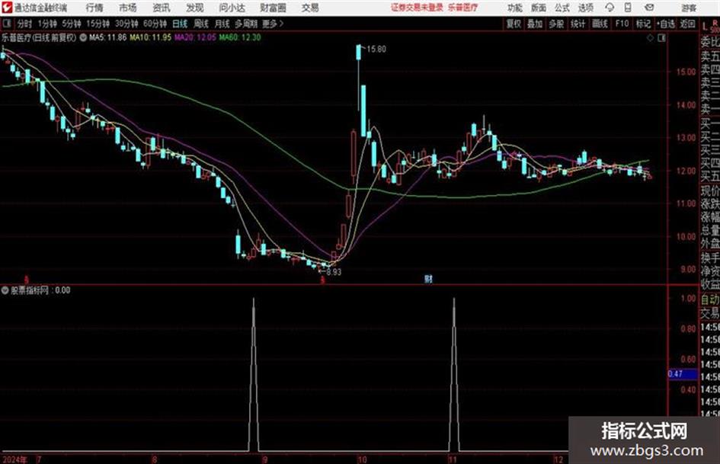Switch to 分时 intraday view

pyautogui.click(x=24, y=24)
